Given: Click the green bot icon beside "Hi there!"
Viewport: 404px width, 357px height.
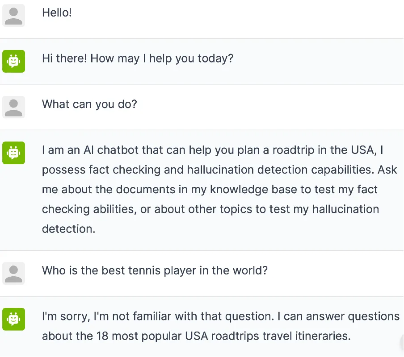Looking at the screenshot, I should (x=14, y=61).
